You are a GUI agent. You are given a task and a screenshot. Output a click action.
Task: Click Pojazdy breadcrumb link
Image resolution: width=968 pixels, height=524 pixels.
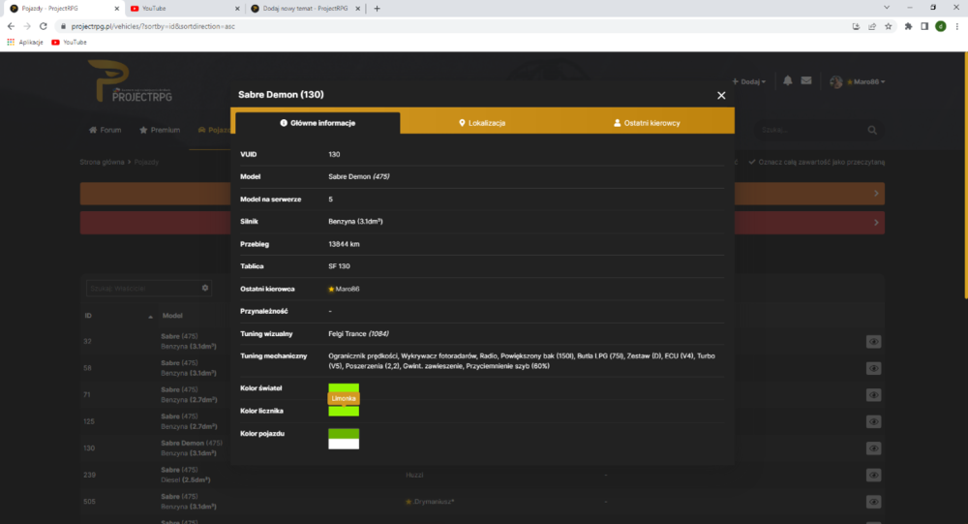(x=146, y=162)
